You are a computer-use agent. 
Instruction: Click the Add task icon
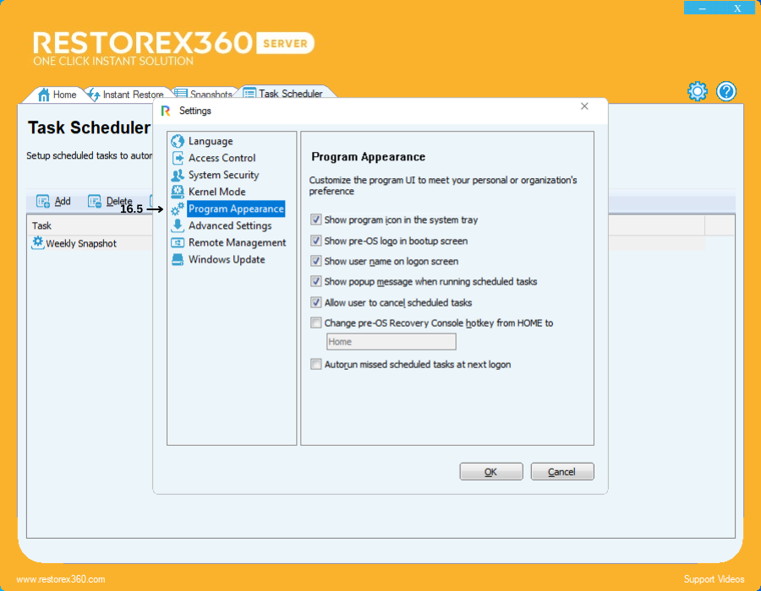click(x=43, y=201)
